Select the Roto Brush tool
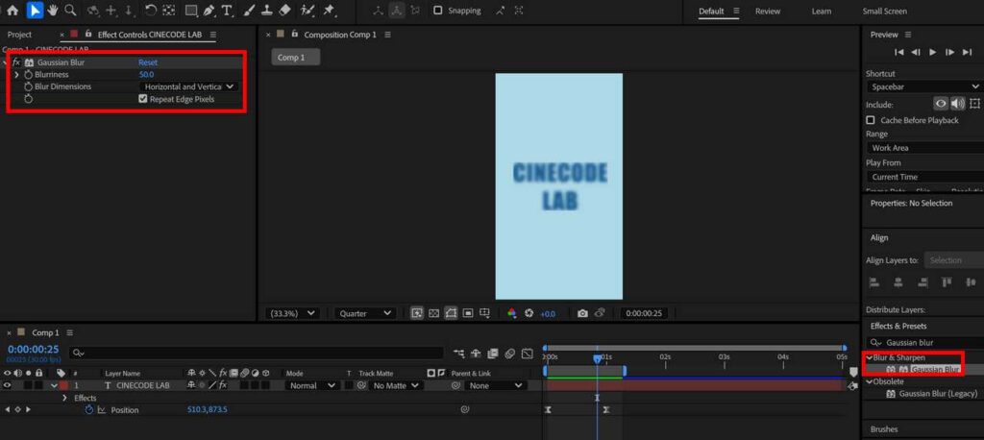984x440 pixels. pyautogui.click(x=307, y=10)
